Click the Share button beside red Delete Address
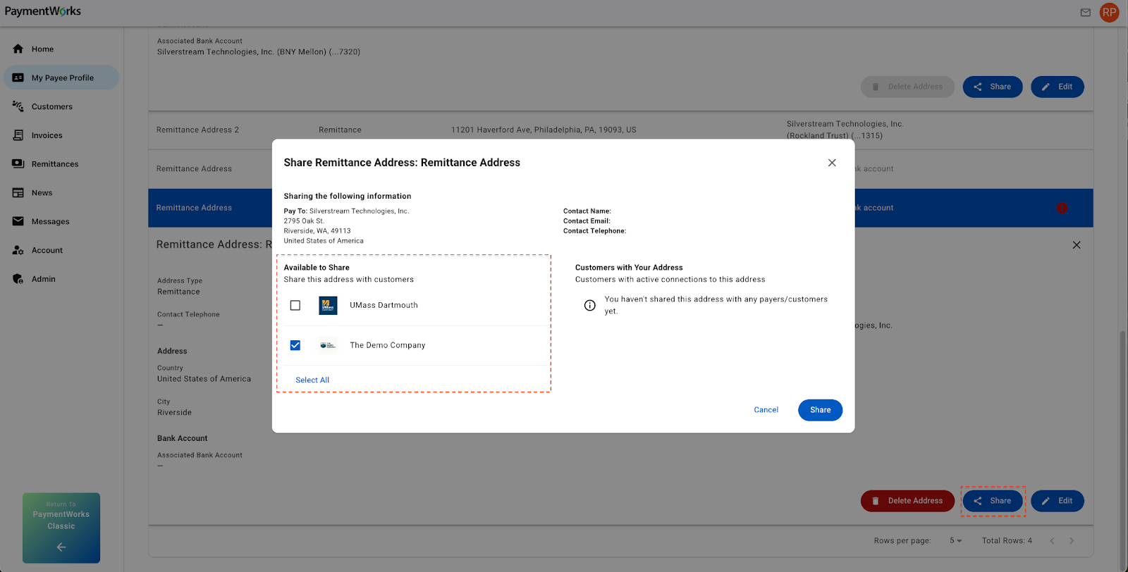 click(x=993, y=501)
